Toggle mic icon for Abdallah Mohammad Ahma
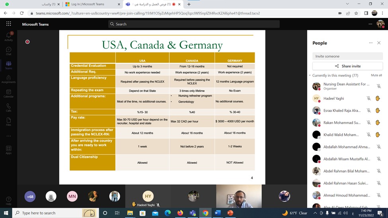The height and width of the screenshot is (218, 388). [378, 147]
